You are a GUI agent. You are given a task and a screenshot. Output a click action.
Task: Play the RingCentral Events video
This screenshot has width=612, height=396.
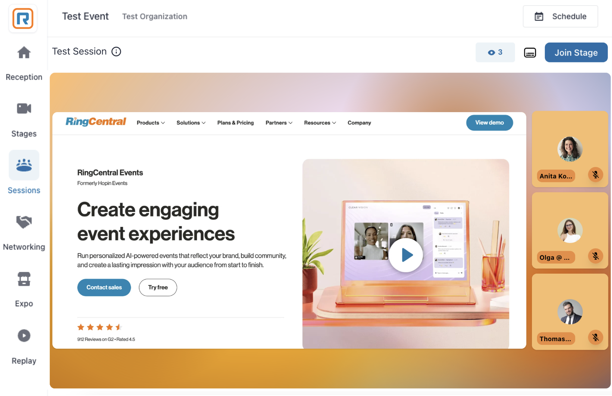pyautogui.click(x=406, y=255)
